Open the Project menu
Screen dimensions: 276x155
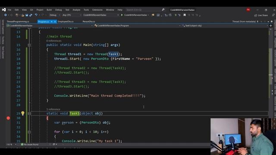(x=40, y=10)
